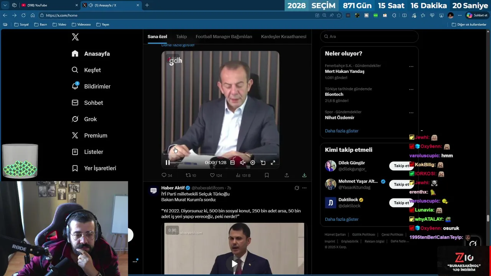Viewport: 491px width, 276px height.
Task: Select the Sana özel tab
Action: coord(157,36)
